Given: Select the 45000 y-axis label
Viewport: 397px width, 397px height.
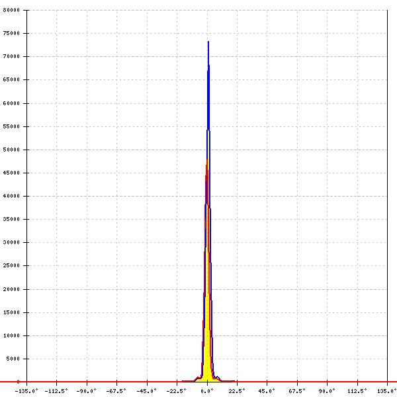Looking at the screenshot, I should (x=11, y=173).
